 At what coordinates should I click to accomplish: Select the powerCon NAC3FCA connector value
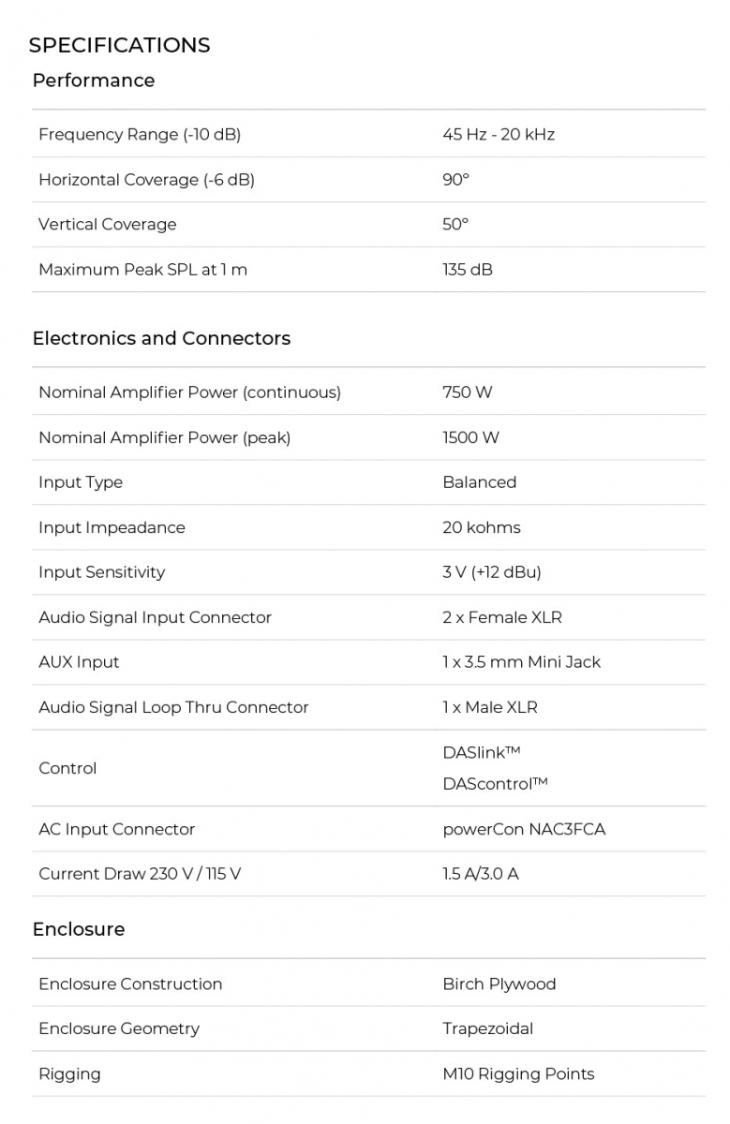click(524, 829)
